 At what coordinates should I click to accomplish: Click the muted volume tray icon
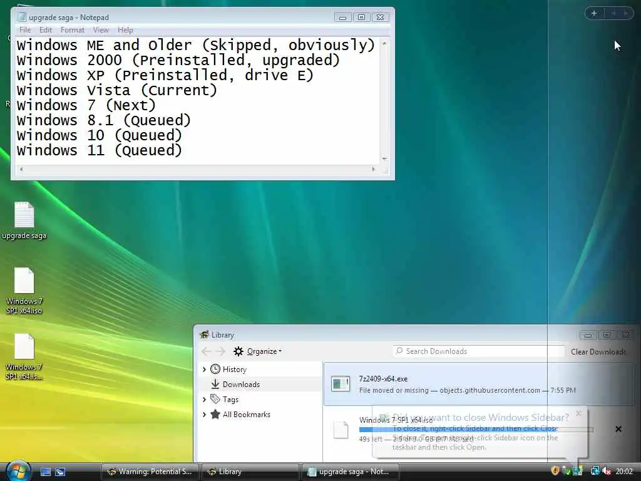point(607,471)
